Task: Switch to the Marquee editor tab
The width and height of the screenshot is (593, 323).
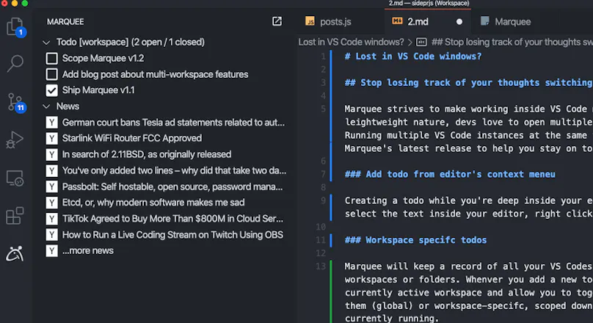Action: [506, 21]
